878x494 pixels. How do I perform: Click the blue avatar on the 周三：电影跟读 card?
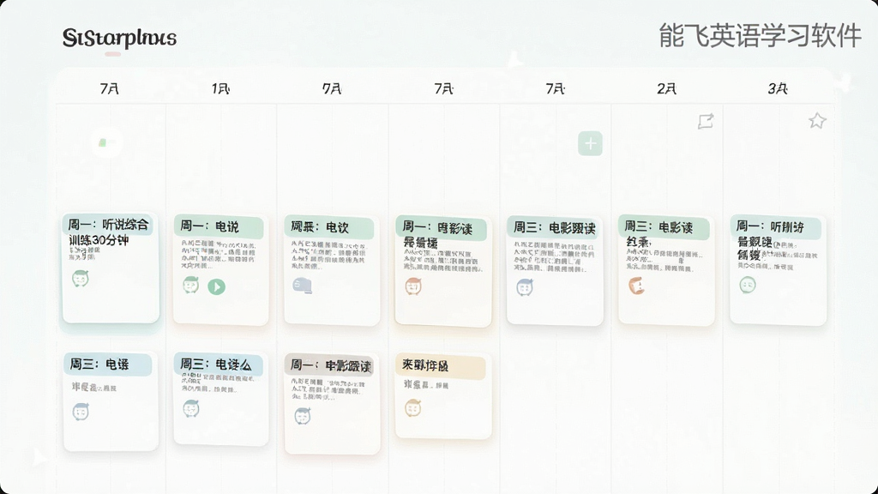tap(525, 286)
